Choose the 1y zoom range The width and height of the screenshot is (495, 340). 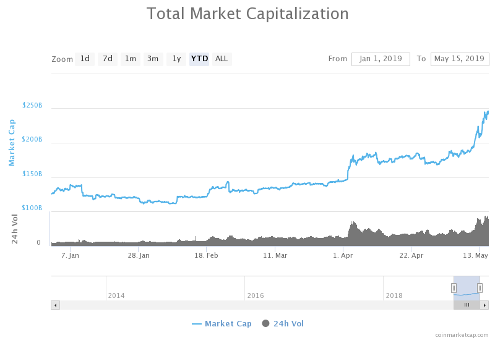pyautogui.click(x=176, y=59)
